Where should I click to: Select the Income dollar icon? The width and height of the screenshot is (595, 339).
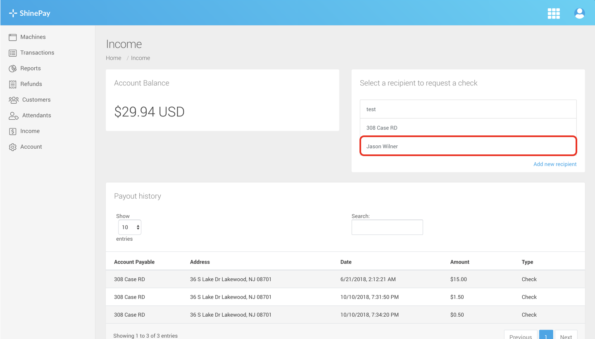(x=12, y=131)
